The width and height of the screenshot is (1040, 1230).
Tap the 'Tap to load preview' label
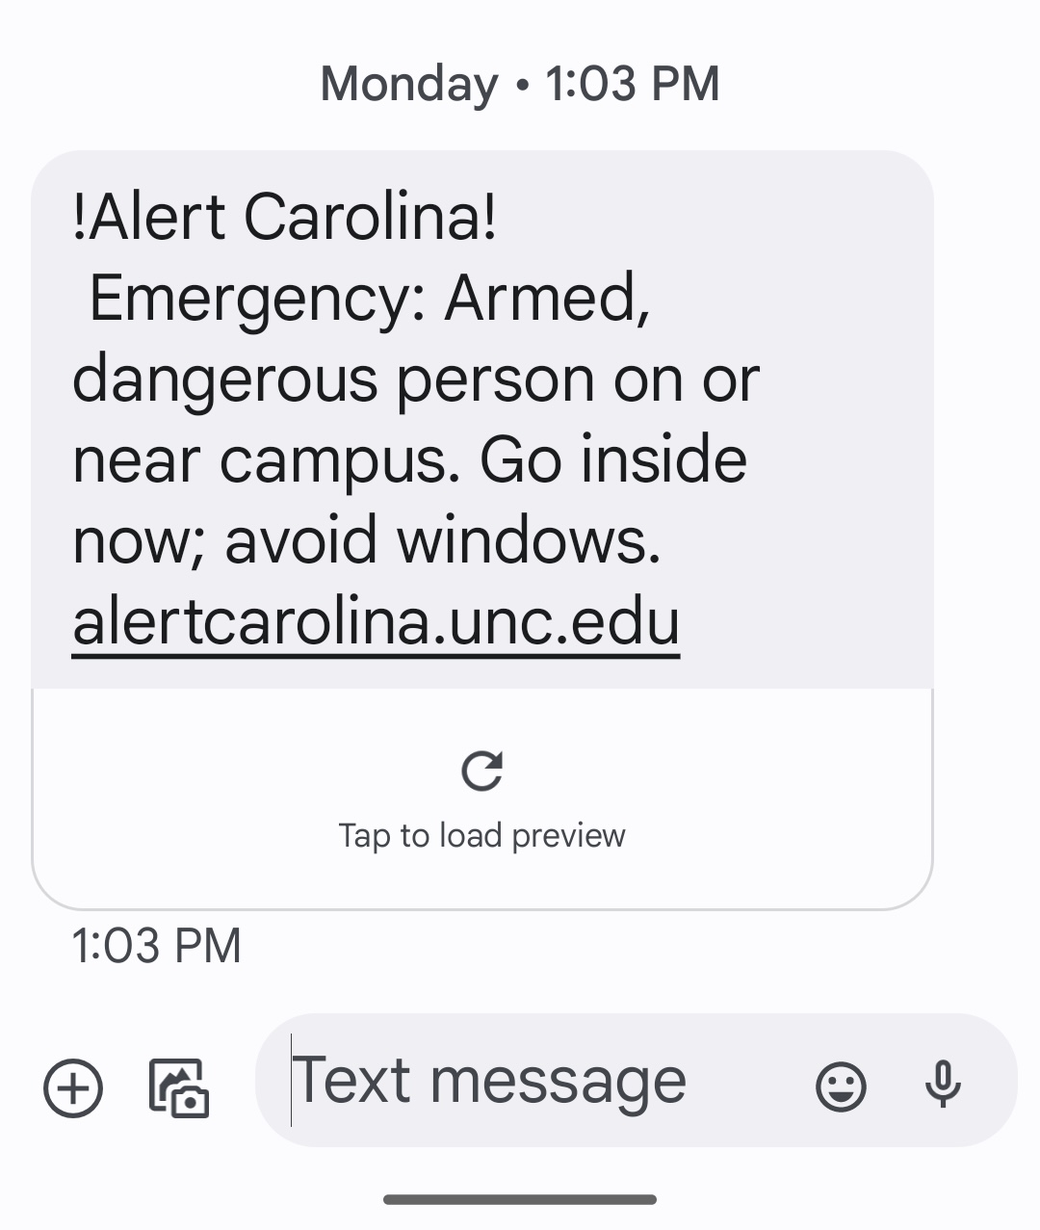(481, 835)
